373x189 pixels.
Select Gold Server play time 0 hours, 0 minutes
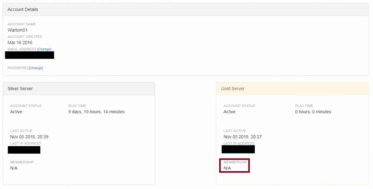pos(313,112)
